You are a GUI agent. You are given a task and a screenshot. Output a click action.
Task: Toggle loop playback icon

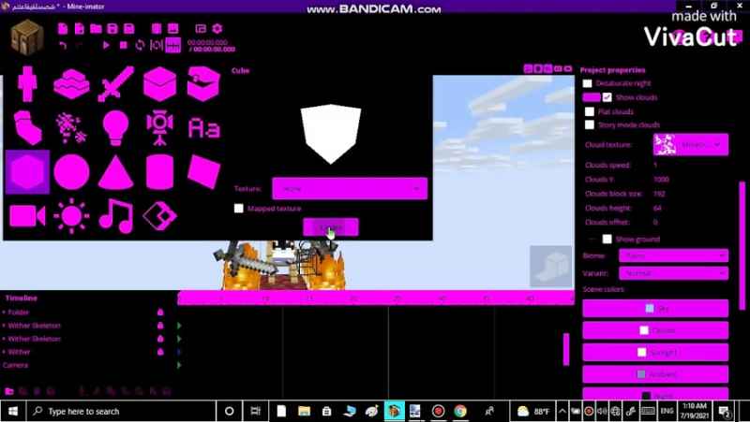[x=140, y=45]
